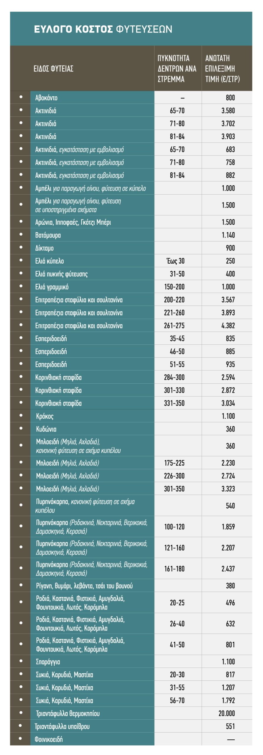Select the bullet beside Κυδώνια
Image resolution: width=263 pixels, height=755 pixels.
(x=21, y=428)
